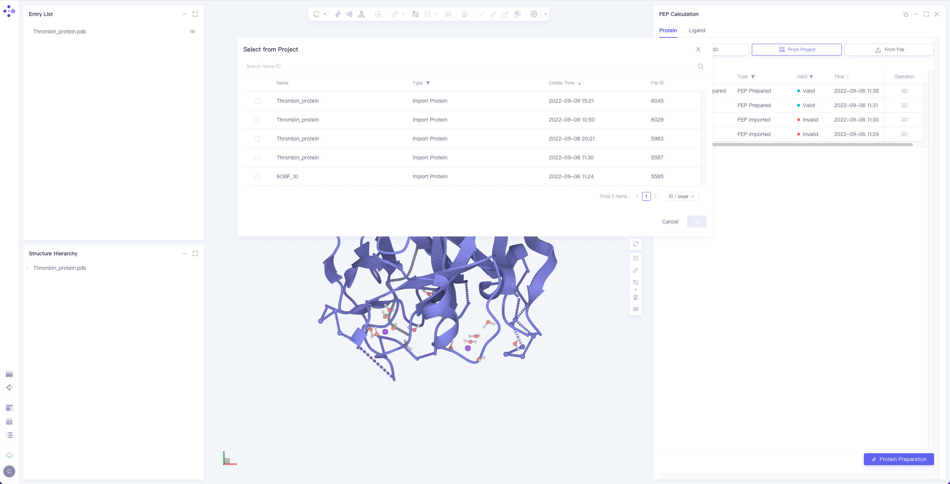Click the Protein Preparation button
Screen dimensions: 950x484
click(x=899, y=459)
